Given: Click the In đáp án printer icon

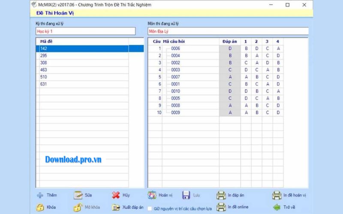Looking at the screenshot, I should (x=221, y=195).
